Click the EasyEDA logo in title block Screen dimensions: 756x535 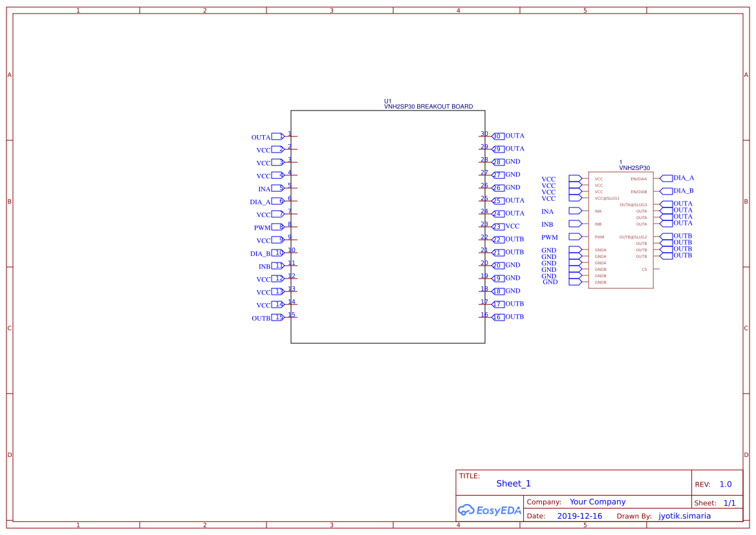tap(489, 510)
